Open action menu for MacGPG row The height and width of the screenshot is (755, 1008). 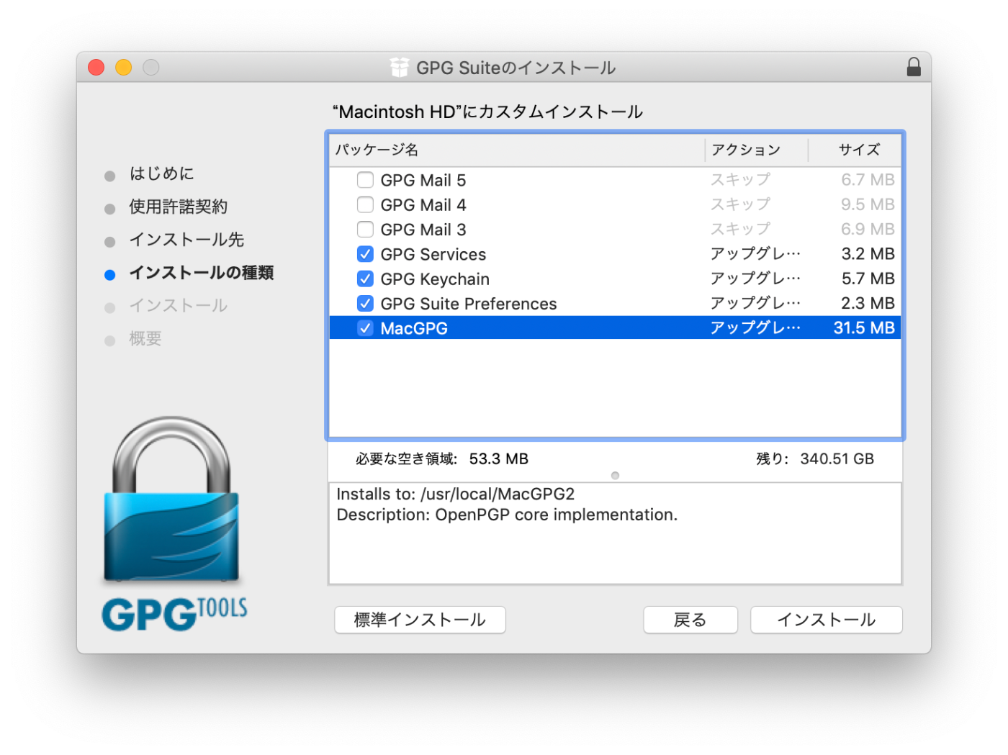(x=755, y=328)
